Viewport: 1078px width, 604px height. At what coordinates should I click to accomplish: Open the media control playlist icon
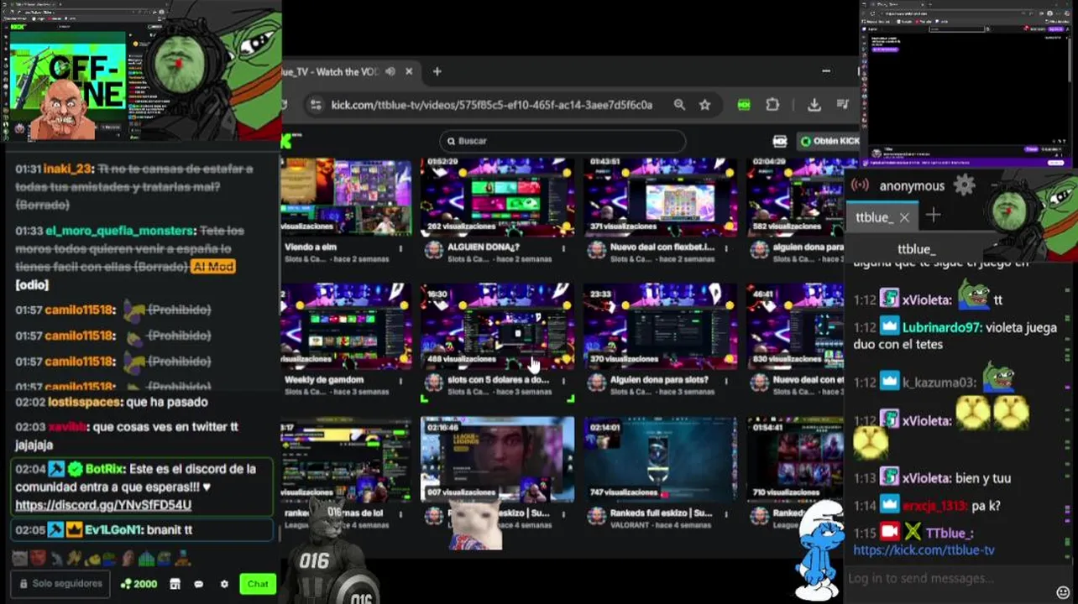(x=843, y=105)
